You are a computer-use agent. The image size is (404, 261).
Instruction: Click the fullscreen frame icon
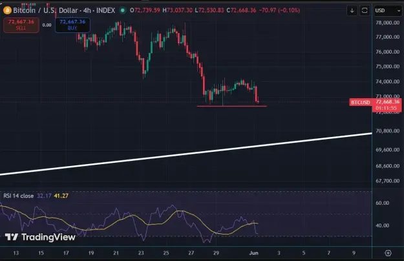[x=365, y=10]
